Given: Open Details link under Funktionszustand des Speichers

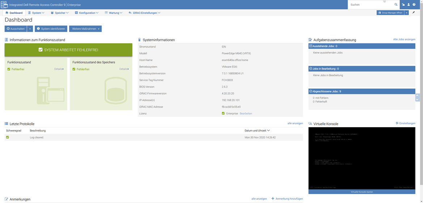Looking at the screenshot, I should point(124,69).
